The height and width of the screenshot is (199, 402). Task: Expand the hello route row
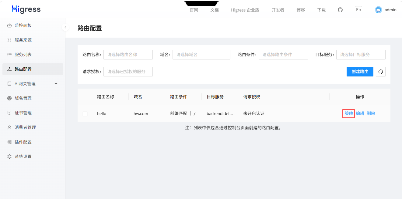(x=85, y=114)
